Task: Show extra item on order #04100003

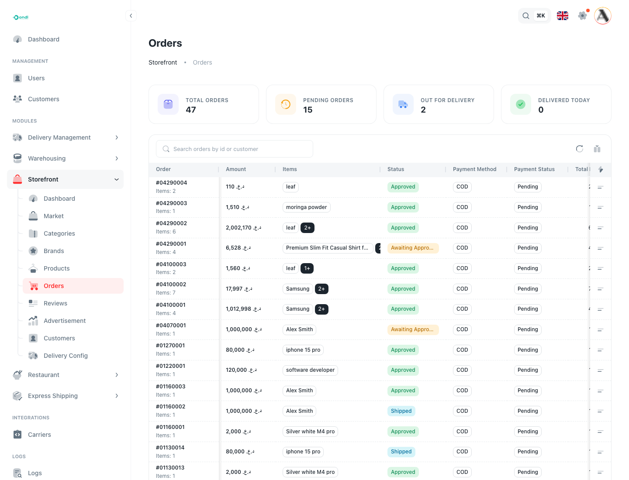Action: click(307, 268)
